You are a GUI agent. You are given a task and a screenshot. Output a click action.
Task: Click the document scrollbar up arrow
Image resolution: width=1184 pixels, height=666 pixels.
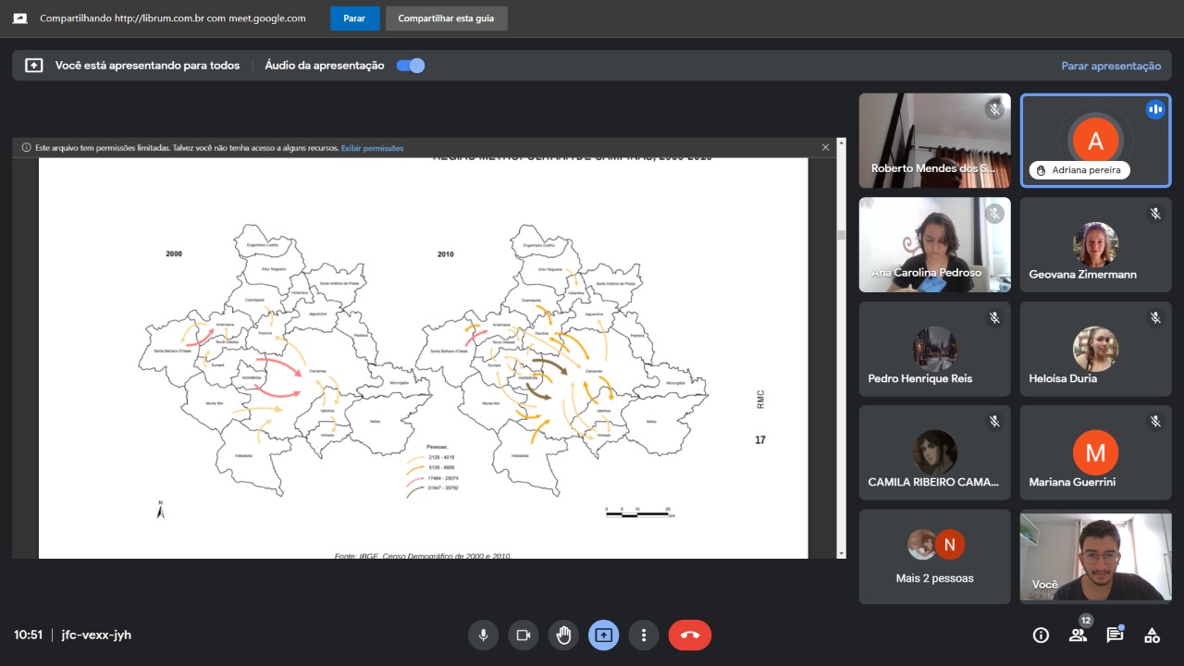point(841,143)
